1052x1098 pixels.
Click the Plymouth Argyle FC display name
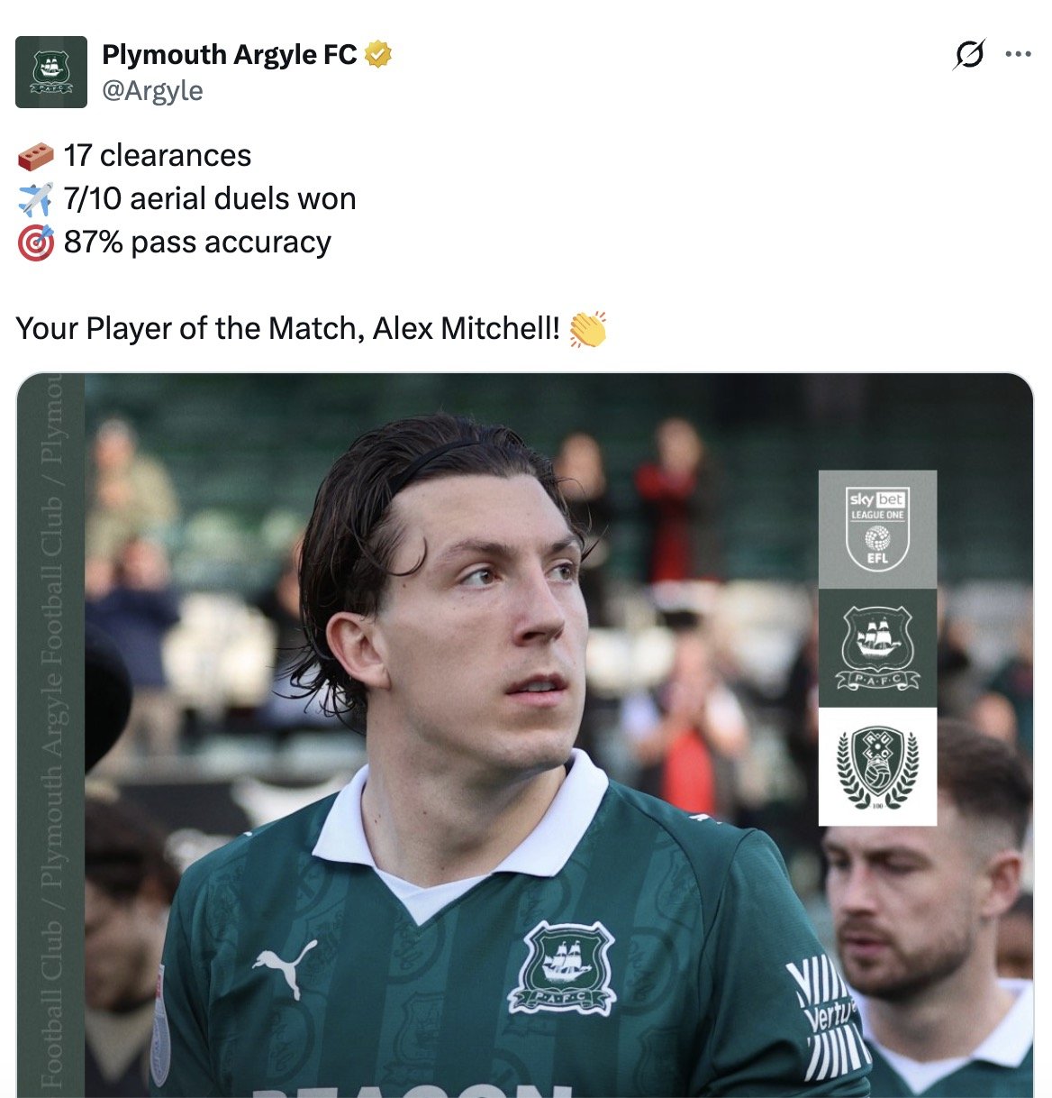(x=230, y=55)
